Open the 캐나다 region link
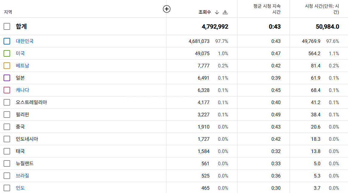Image resolution: width=348 pixels, height=193 pixels. [23, 90]
